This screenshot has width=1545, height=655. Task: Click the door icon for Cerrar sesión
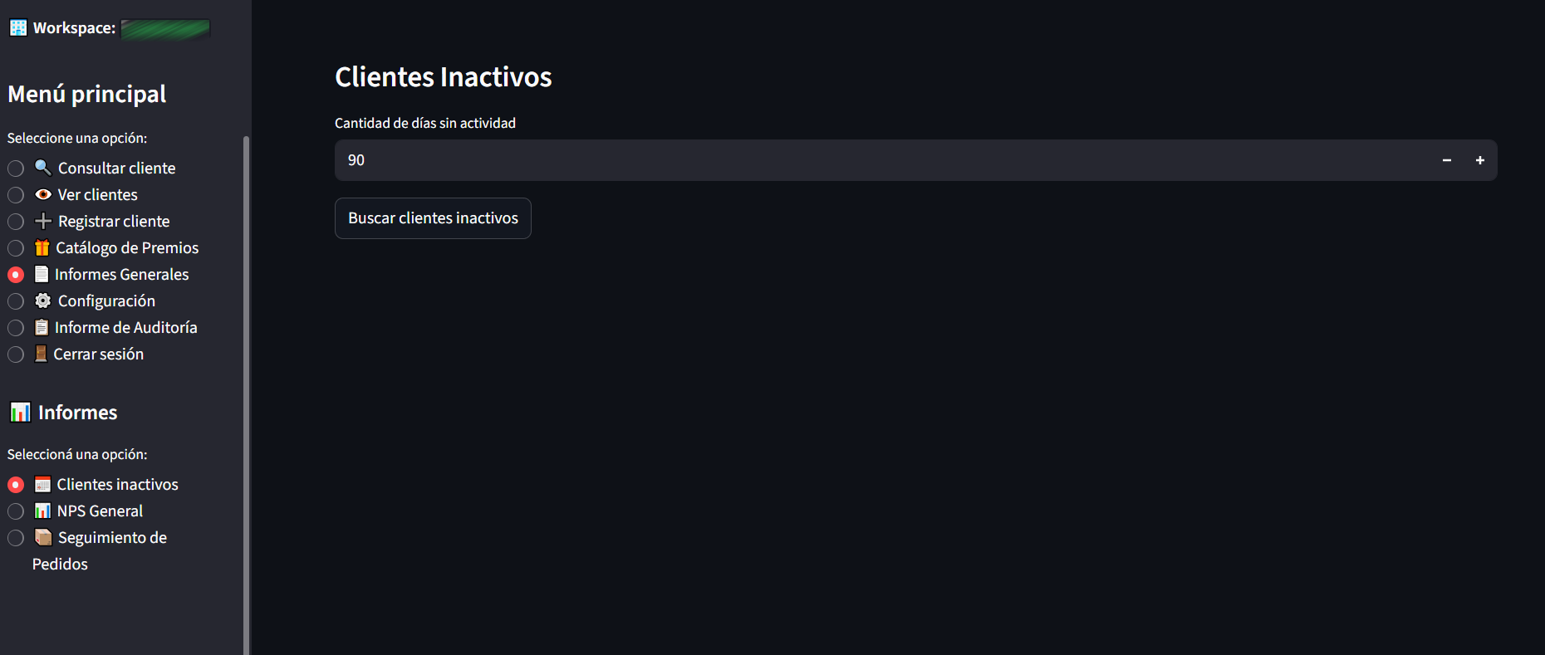41,354
